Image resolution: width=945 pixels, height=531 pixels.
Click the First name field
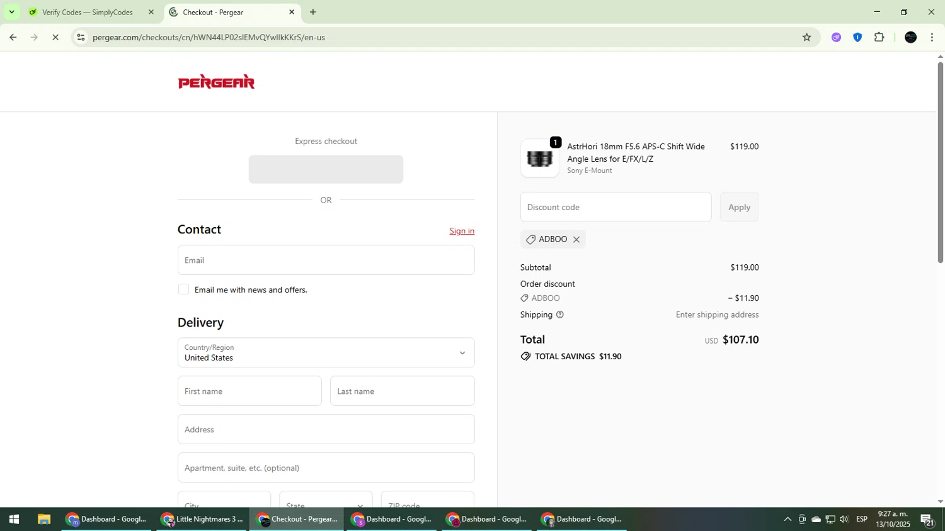[x=249, y=391]
